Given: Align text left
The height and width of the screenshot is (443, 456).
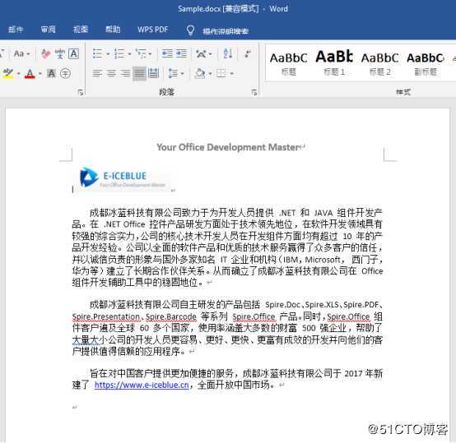Looking at the screenshot, I should 97,73.
